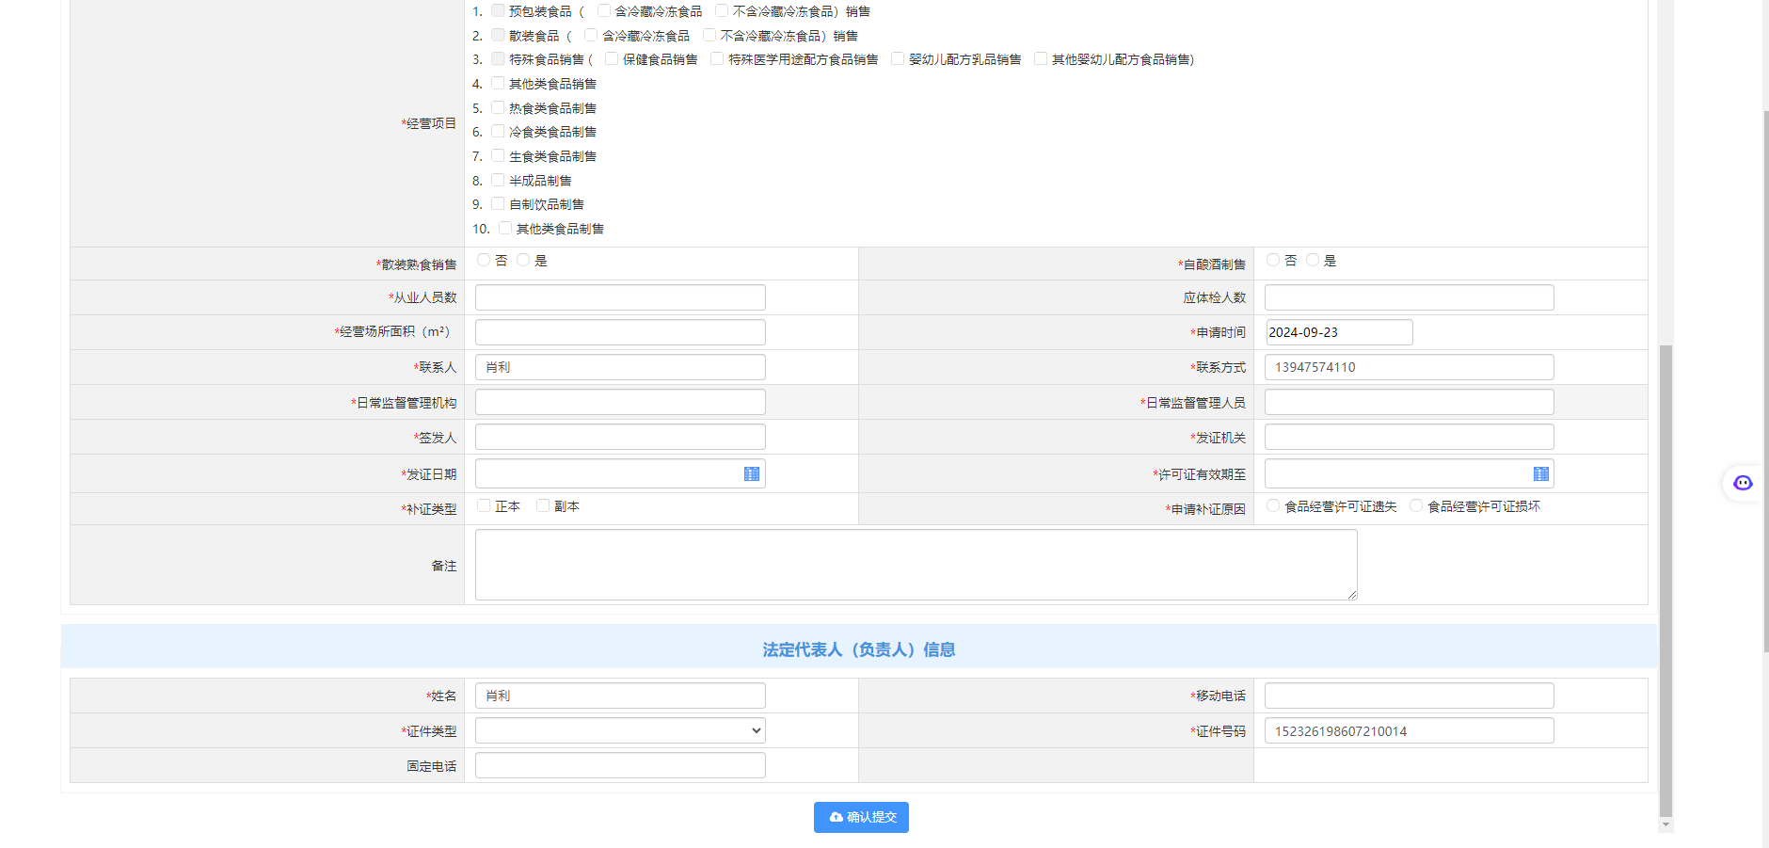Click the 申请时间 date field

[1338, 332]
